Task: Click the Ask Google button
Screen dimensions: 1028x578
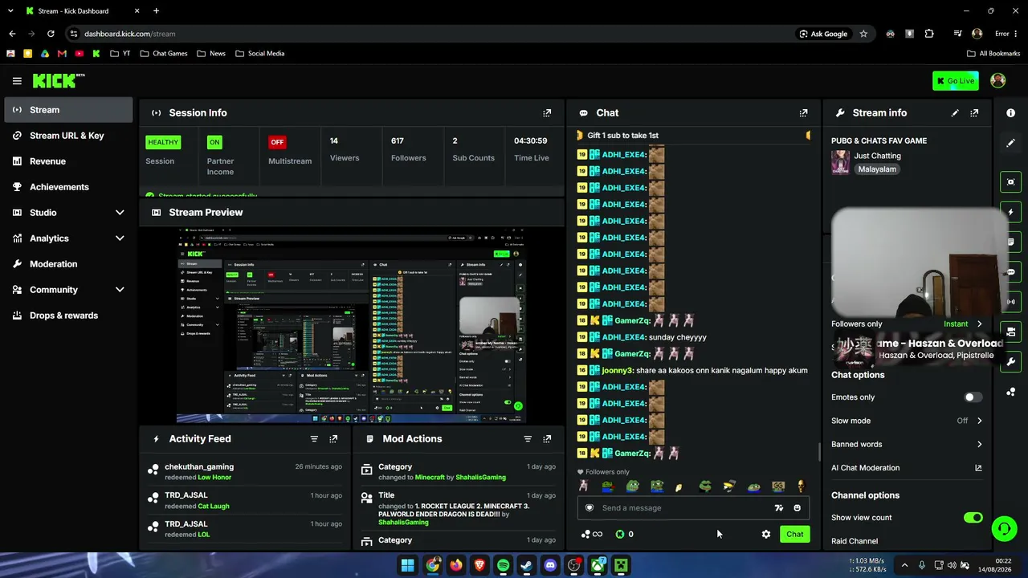Action: [823, 34]
